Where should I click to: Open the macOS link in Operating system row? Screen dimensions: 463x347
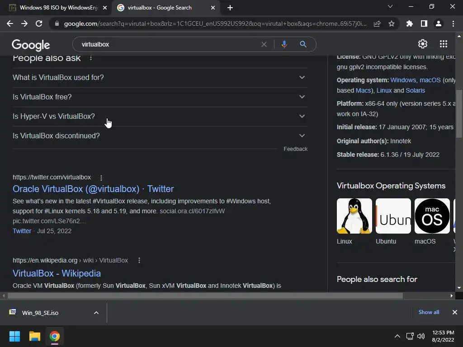[430, 80]
